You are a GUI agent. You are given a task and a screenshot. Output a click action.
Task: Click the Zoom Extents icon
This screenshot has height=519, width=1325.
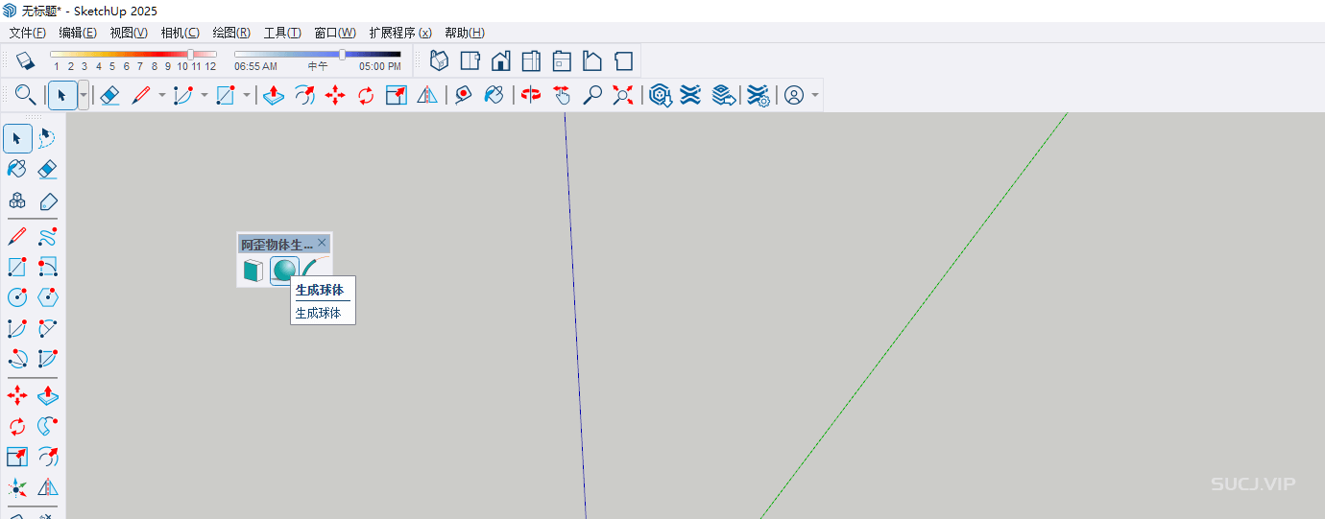pyautogui.click(x=624, y=95)
